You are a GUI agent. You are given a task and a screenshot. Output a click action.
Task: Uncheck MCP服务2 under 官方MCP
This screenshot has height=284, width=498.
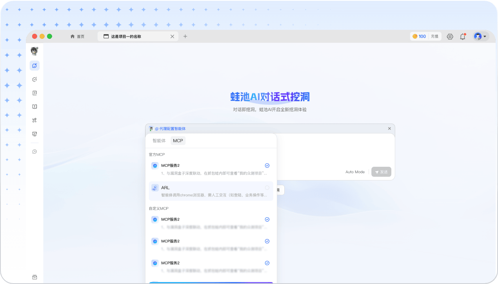click(267, 166)
